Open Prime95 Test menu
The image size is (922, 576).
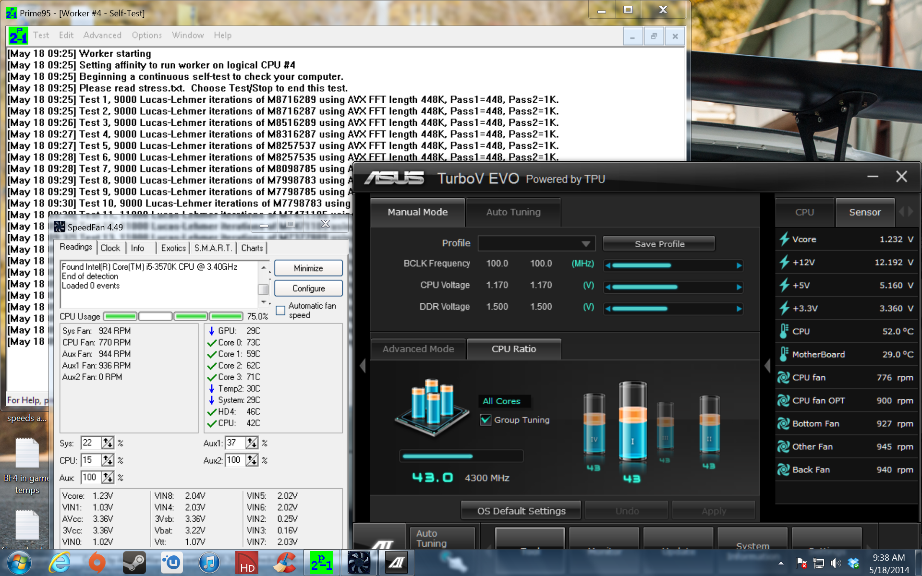click(x=41, y=35)
